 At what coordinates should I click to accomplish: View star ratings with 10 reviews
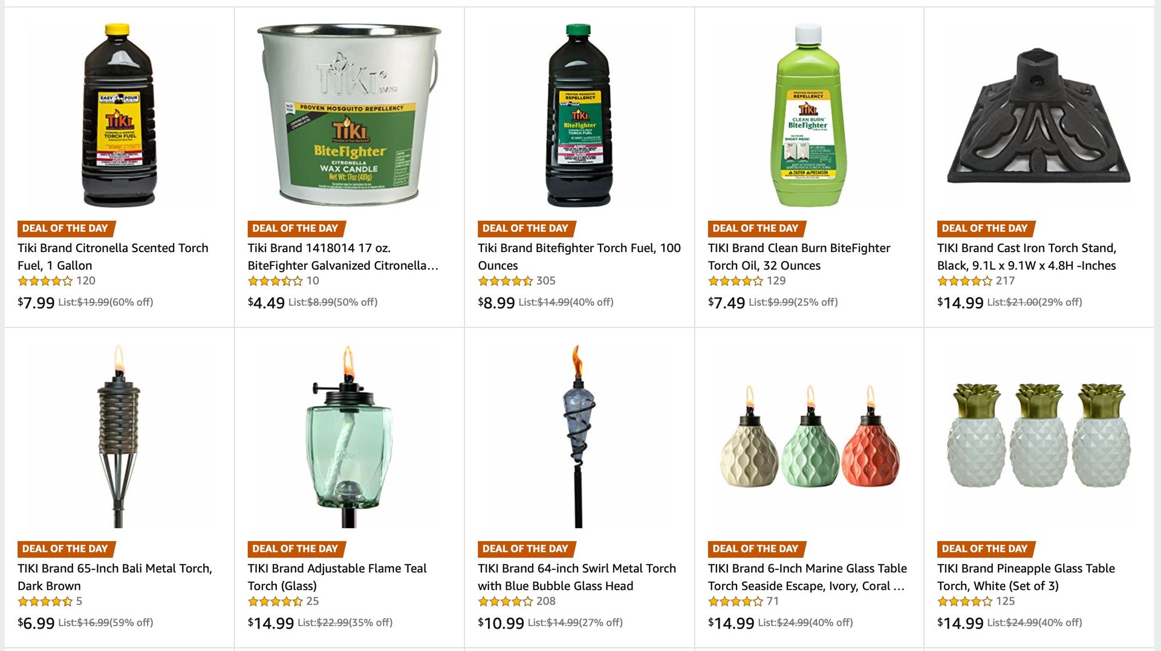(275, 281)
